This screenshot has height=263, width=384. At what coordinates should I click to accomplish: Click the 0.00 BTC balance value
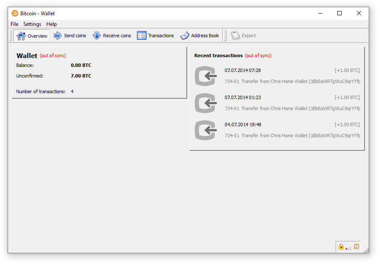tap(81, 65)
